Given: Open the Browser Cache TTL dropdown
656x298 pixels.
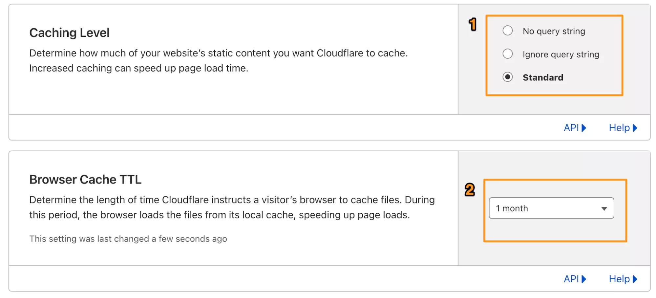Looking at the screenshot, I should coord(551,208).
